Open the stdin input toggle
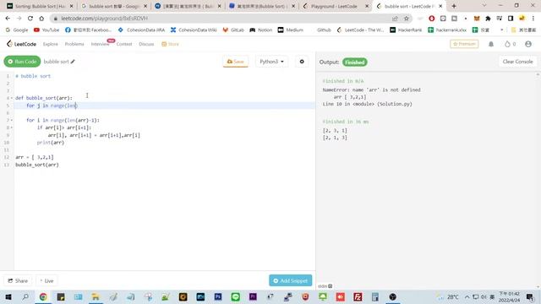The height and width of the screenshot is (304, 541). tap(325, 286)
